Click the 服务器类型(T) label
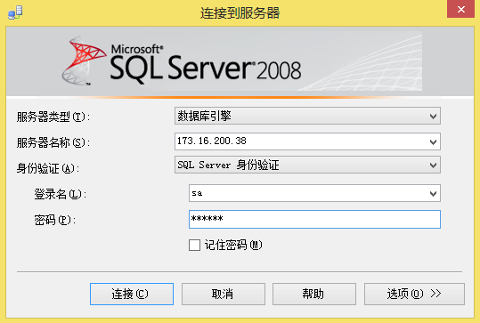 coord(53,117)
